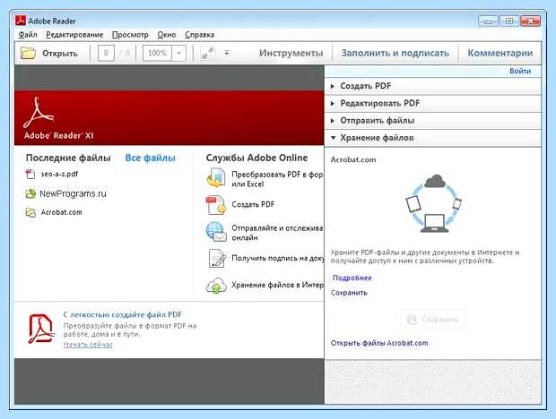
Task: Open the Acrobat.com entry in recent files
Action: click(61, 212)
